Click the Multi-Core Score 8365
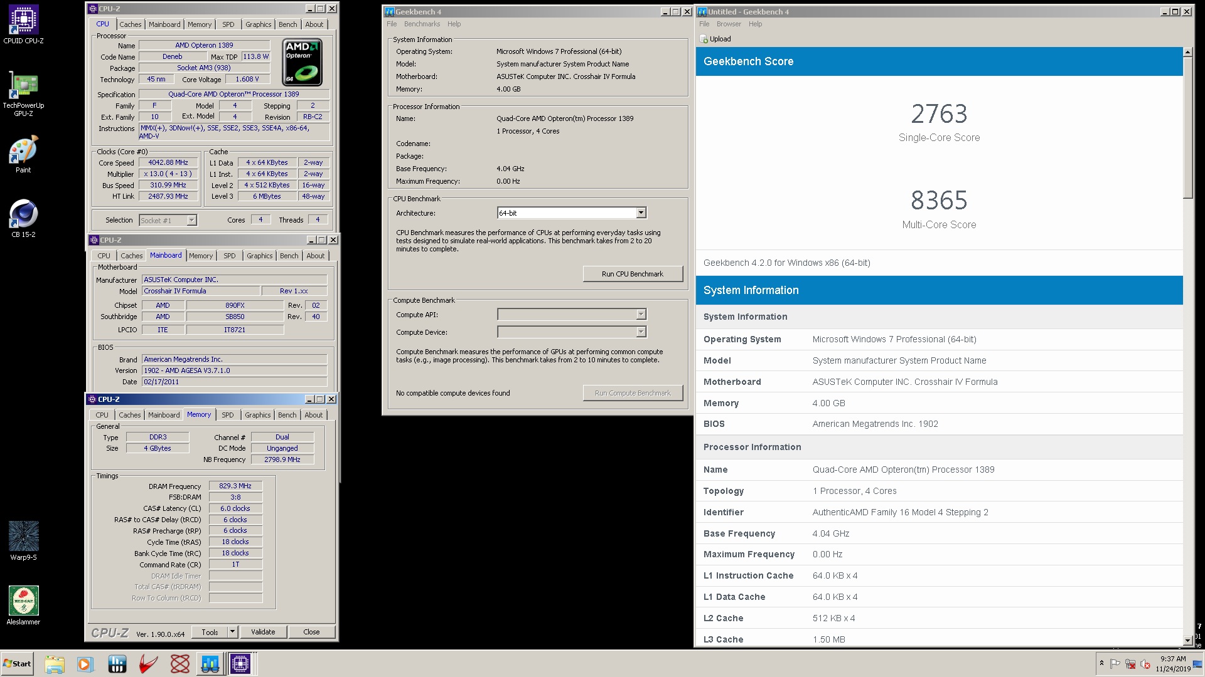The width and height of the screenshot is (1205, 677). (939, 201)
